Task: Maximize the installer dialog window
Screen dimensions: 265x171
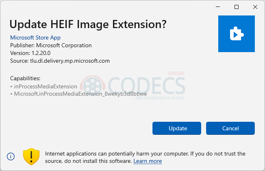Action: pos(237,7)
